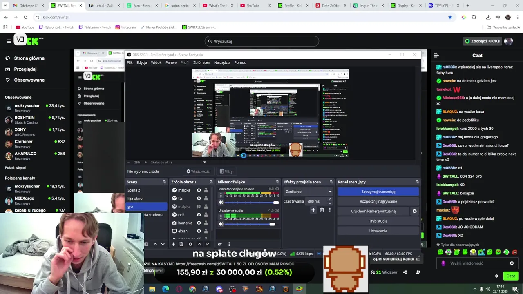Open chat settings gear
Image resolution: width=523 pixels, height=294 pixels.
click(497, 276)
